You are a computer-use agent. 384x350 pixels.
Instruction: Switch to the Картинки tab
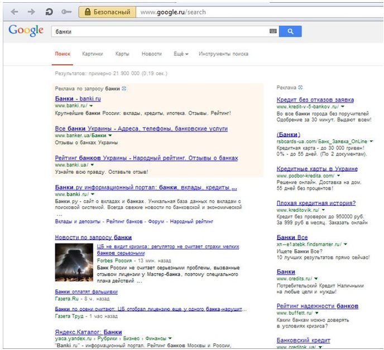tap(92, 54)
